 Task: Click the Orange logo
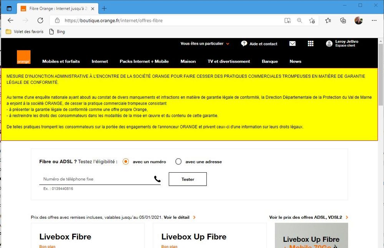(23, 57)
